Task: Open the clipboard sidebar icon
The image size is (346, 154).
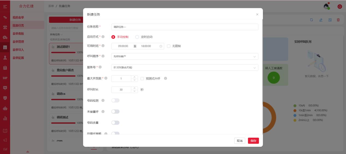Action: pos(5,67)
